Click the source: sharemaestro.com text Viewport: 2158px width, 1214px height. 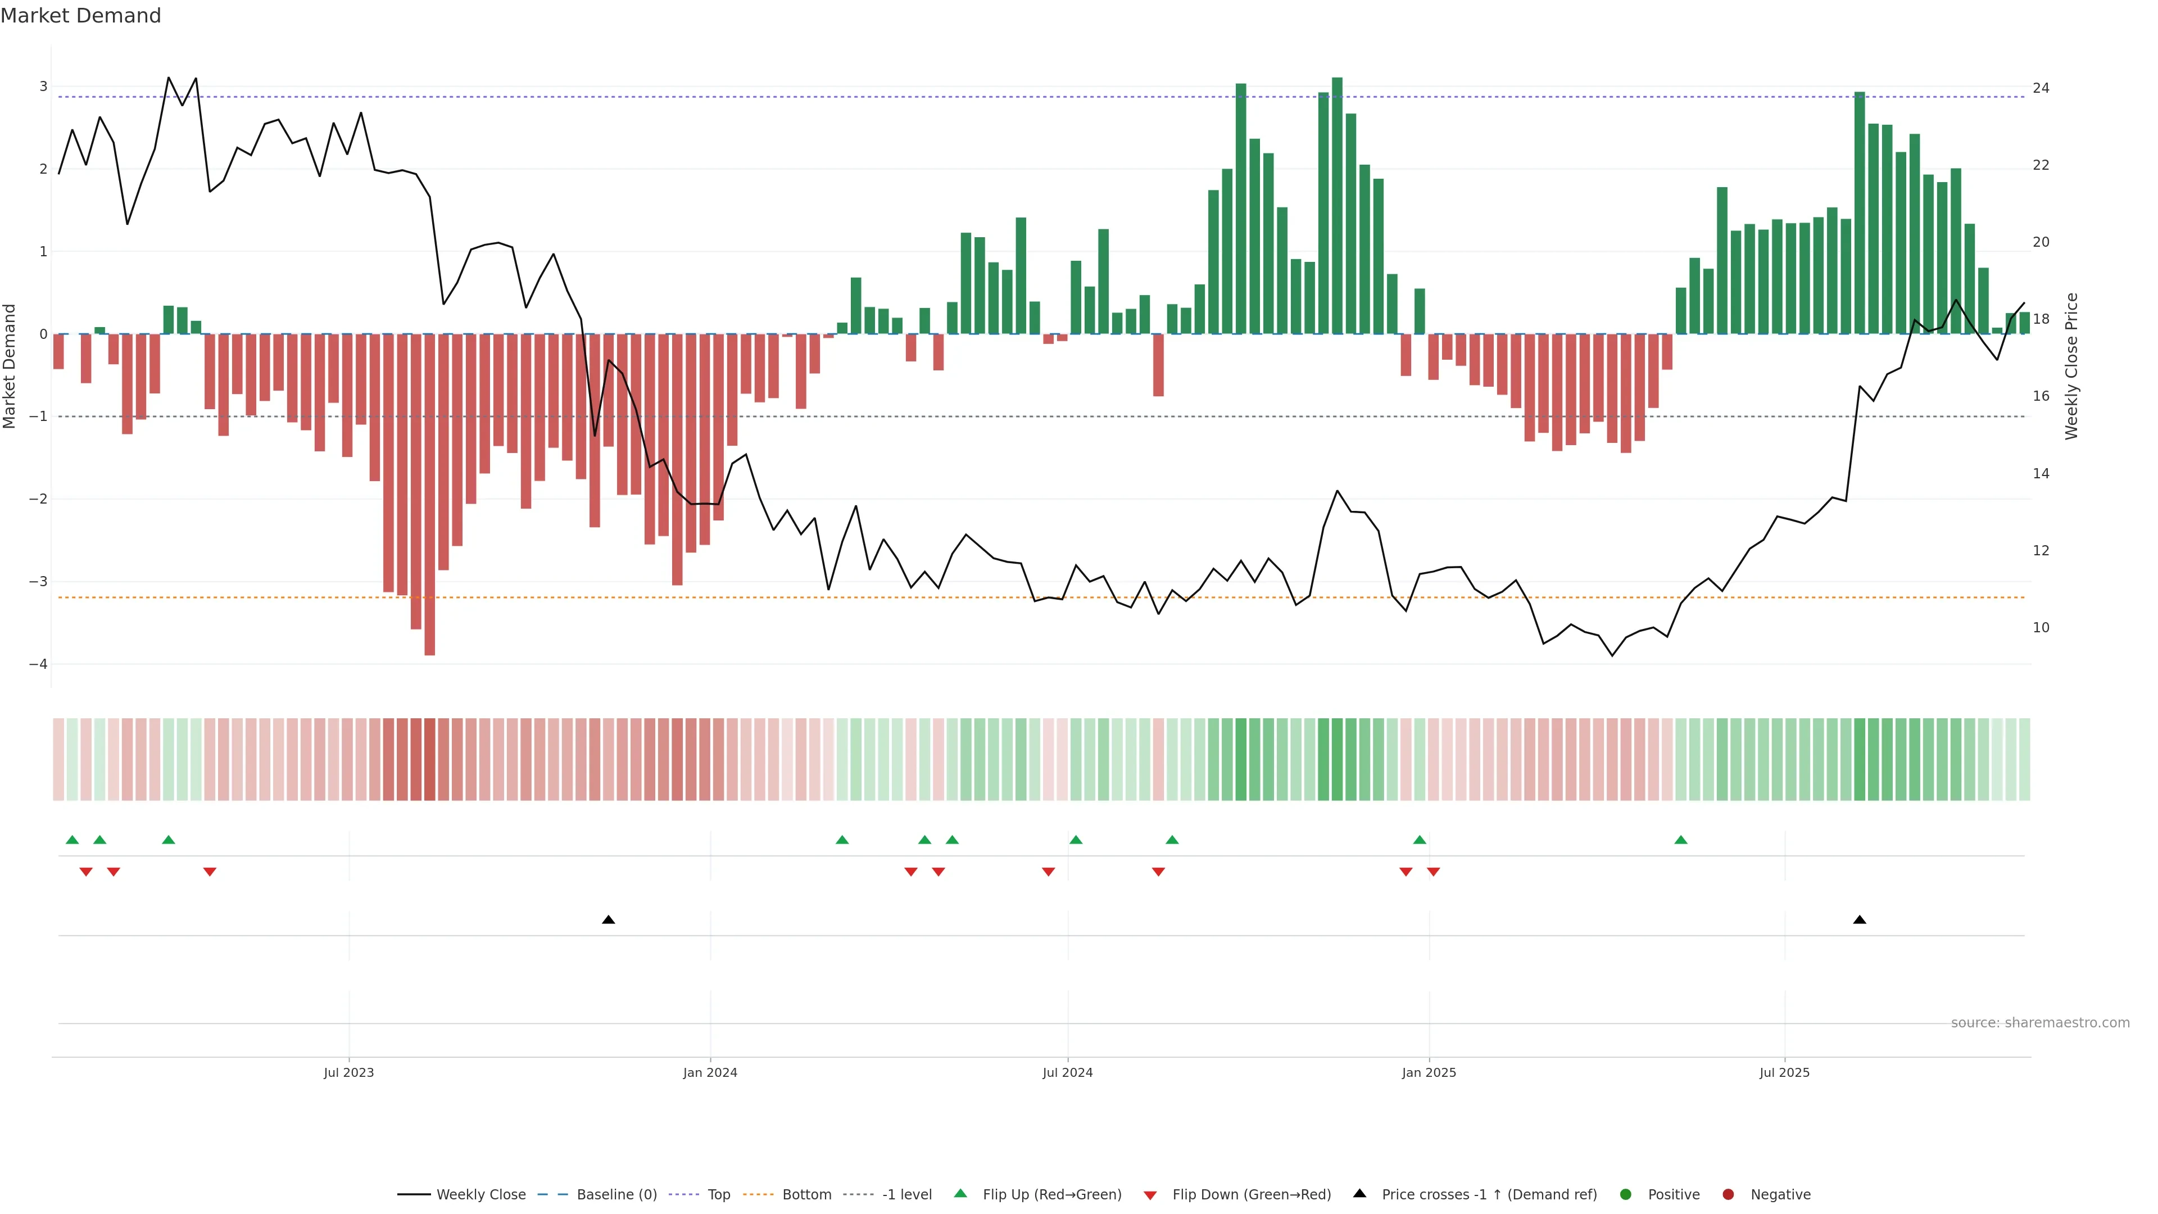point(2040,1022)
